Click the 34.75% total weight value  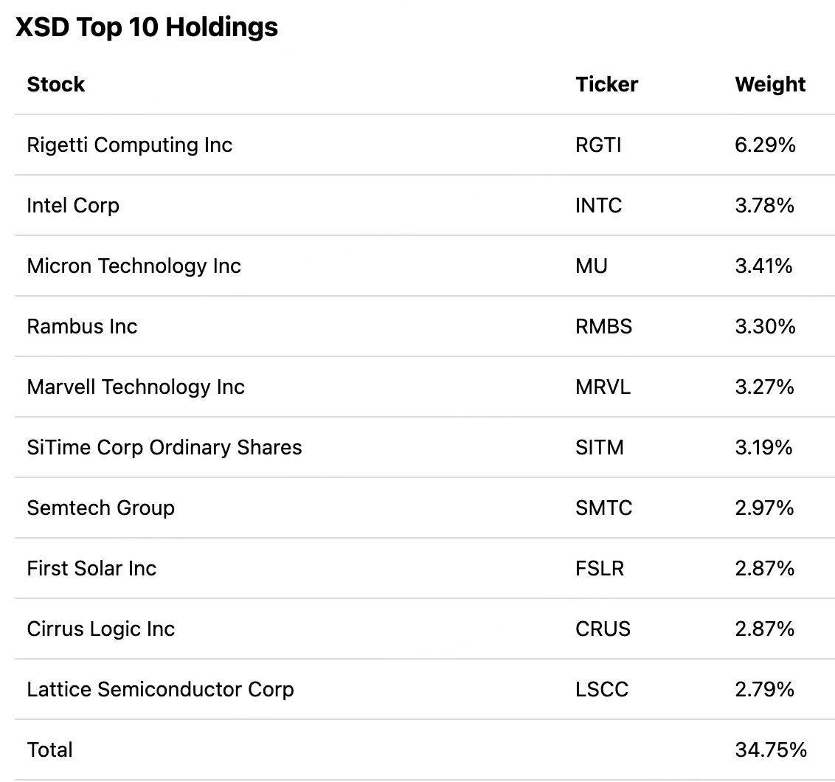771,750
